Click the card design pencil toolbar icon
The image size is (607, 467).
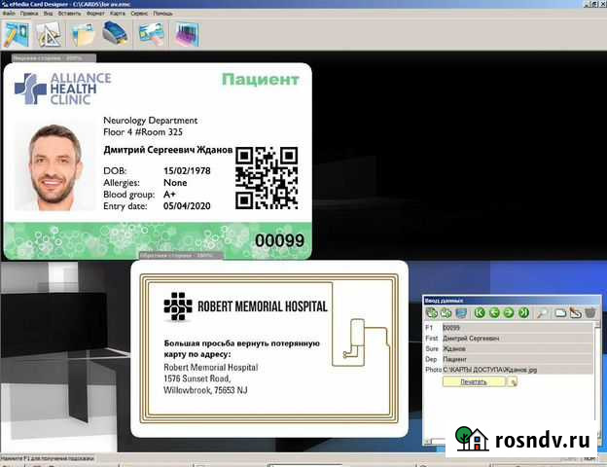pos(17,35)
